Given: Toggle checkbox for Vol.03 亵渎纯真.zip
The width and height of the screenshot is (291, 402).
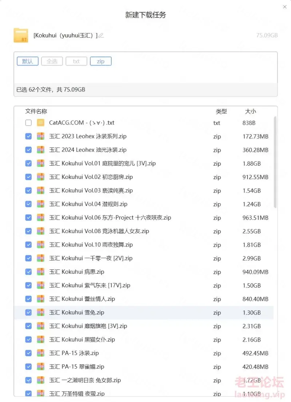Looking at the screenshot, I should click(28, 190).
